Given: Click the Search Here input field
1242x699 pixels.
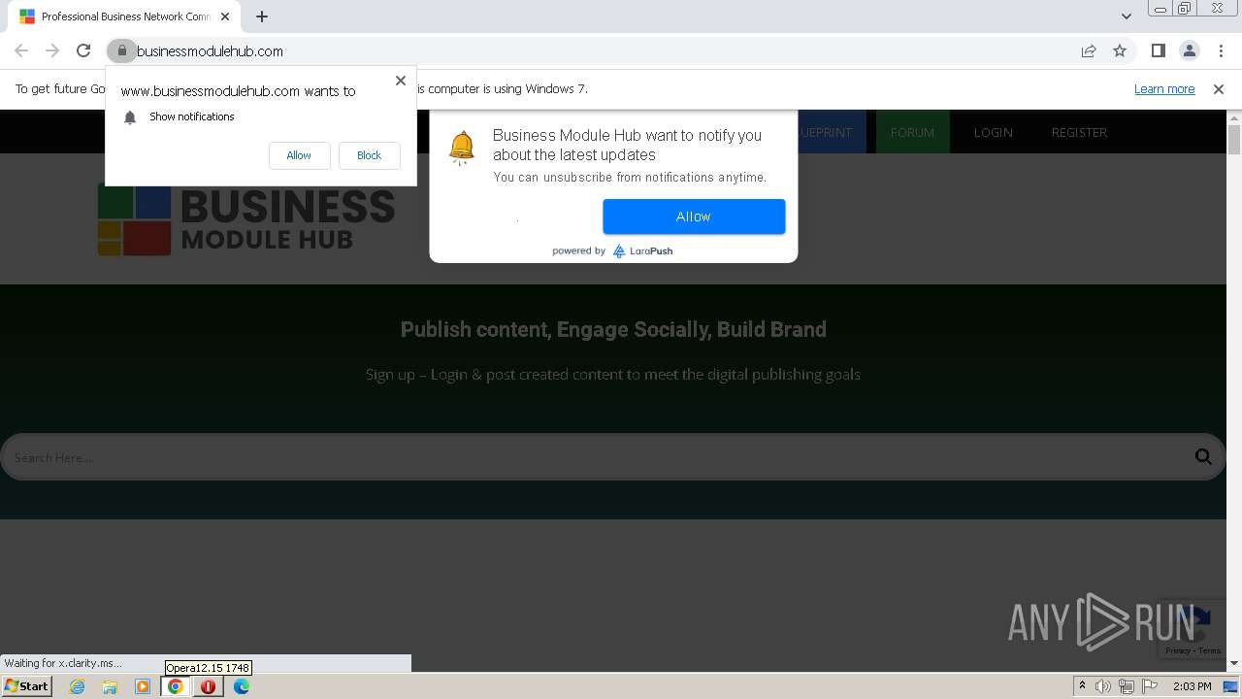Looking at the screenshot, I should (597, 457).
